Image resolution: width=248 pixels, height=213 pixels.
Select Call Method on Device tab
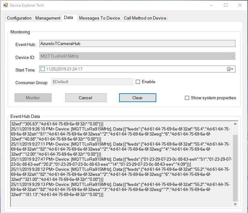pos(145,18)
